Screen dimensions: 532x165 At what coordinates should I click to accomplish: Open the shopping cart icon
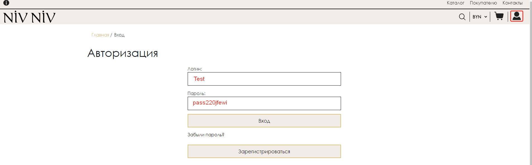click(499, 16)
